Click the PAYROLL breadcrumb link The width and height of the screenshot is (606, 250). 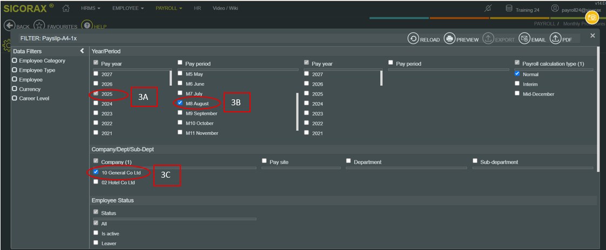click(544, 24)
